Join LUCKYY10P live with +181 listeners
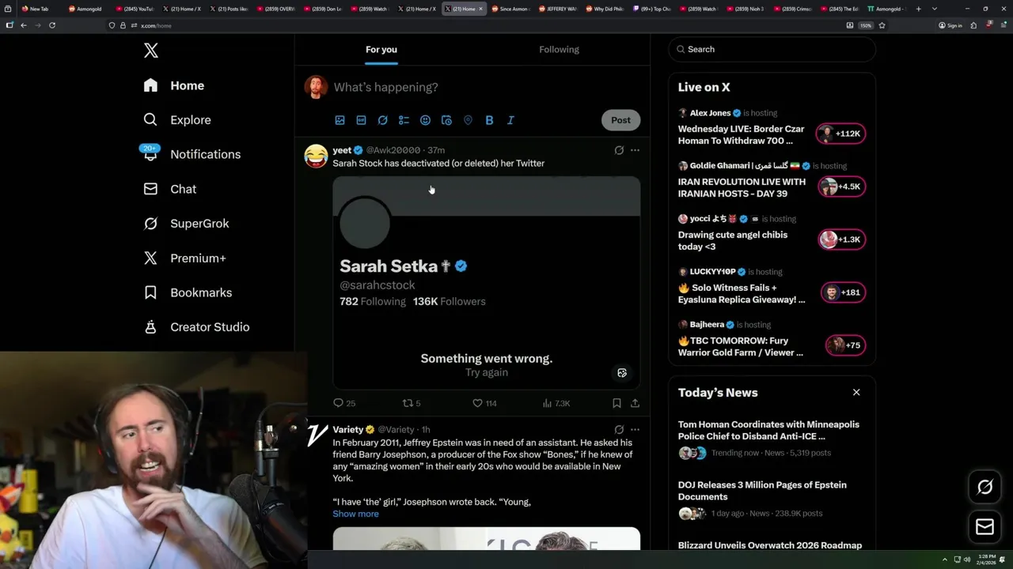1013x569 pixels. tap(843, 292)
